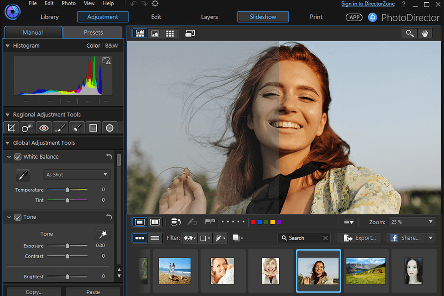Toggle the Tone checkbox

18,217
